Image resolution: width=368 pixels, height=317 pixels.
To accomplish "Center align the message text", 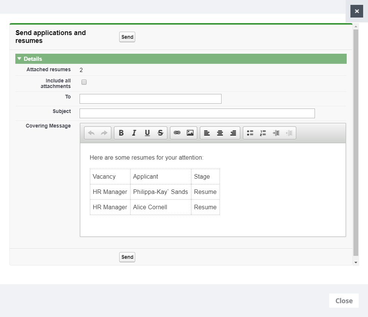I will pyautogui.click(x=220, y=133).
